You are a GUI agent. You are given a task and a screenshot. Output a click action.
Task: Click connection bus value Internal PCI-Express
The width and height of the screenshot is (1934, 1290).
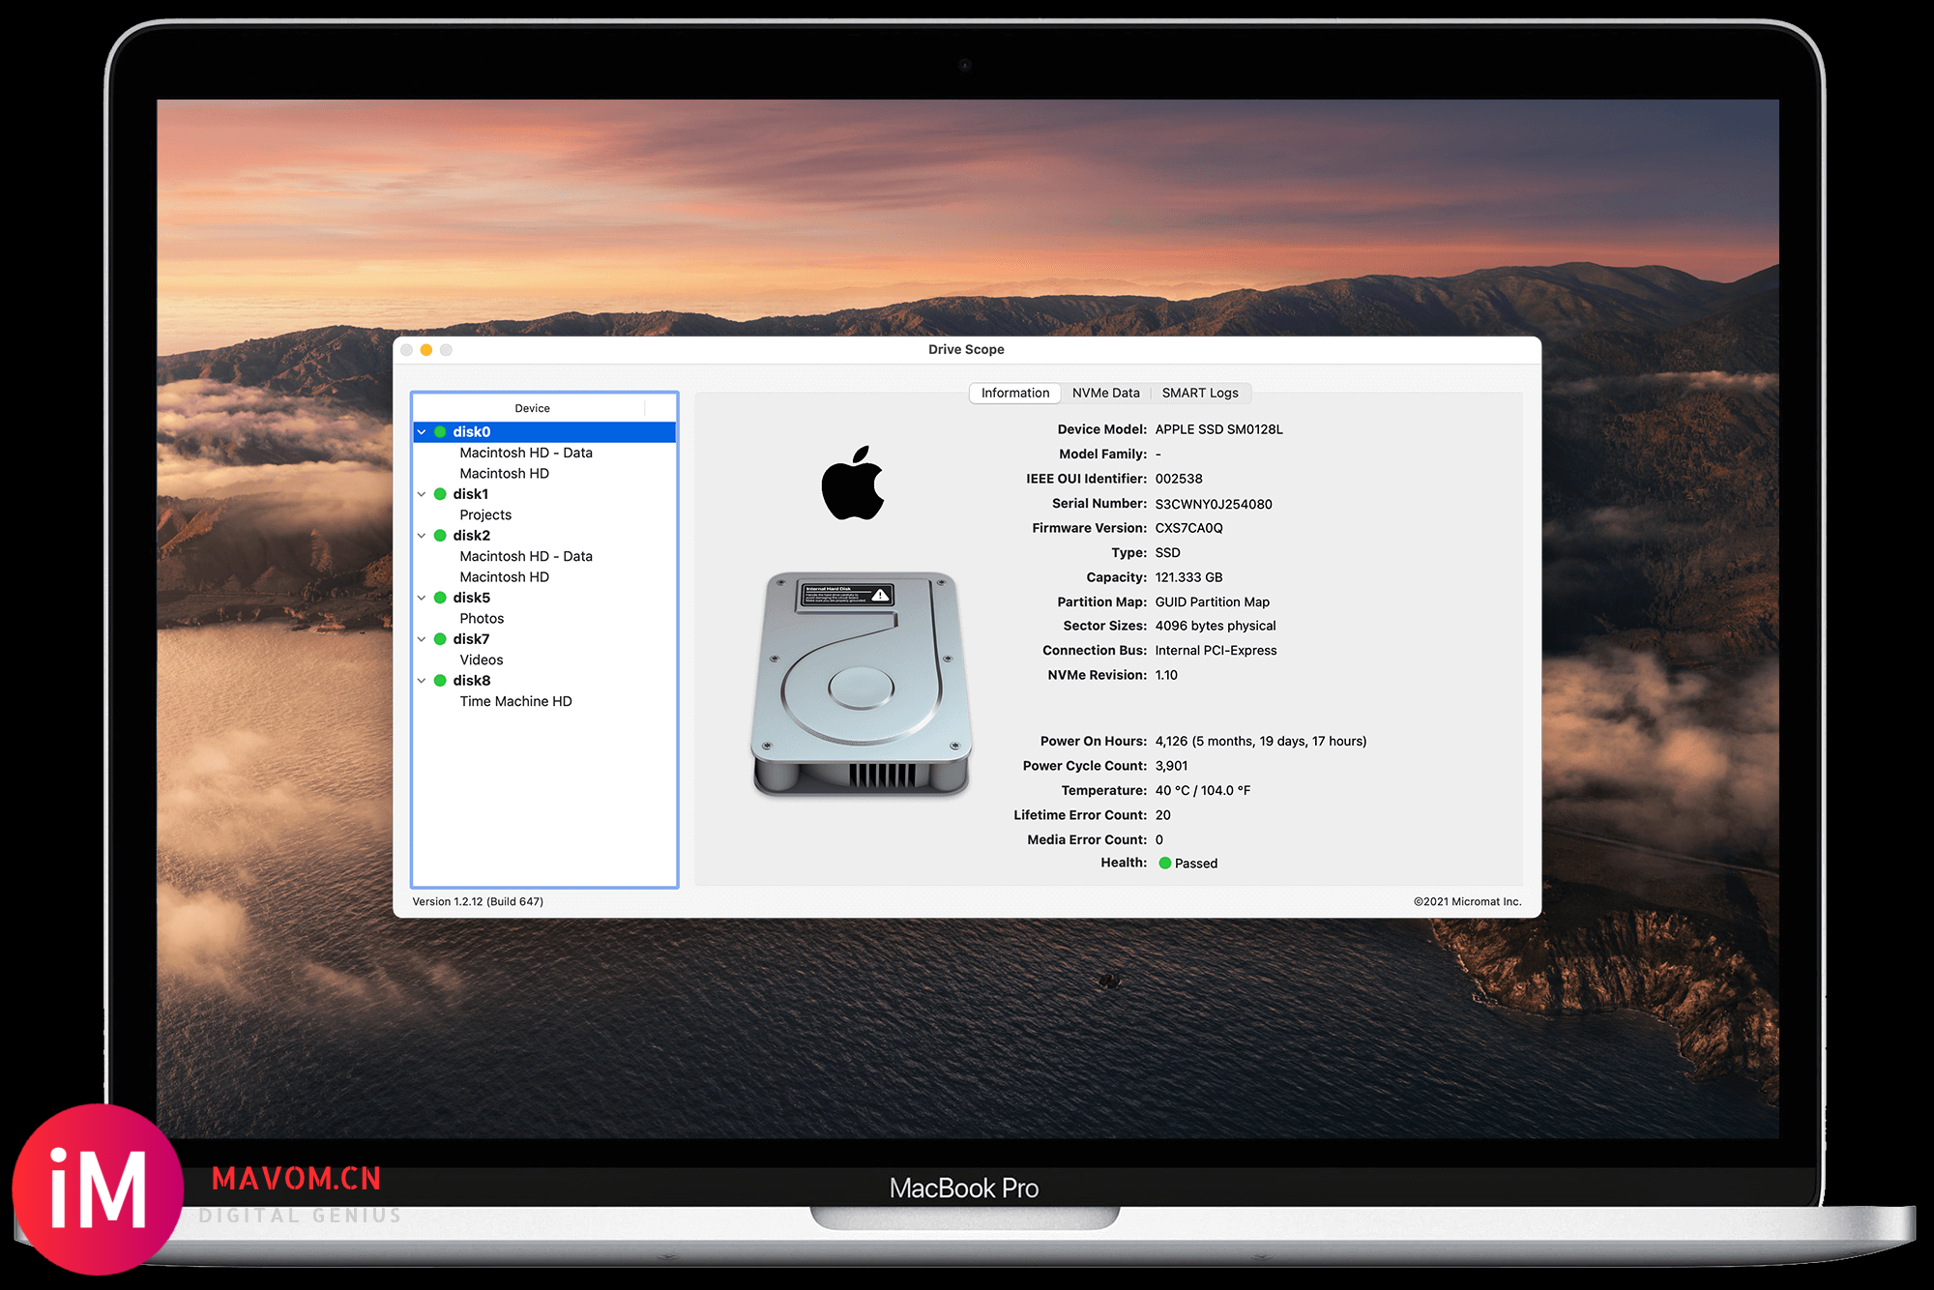click(x=1216, y=651)
